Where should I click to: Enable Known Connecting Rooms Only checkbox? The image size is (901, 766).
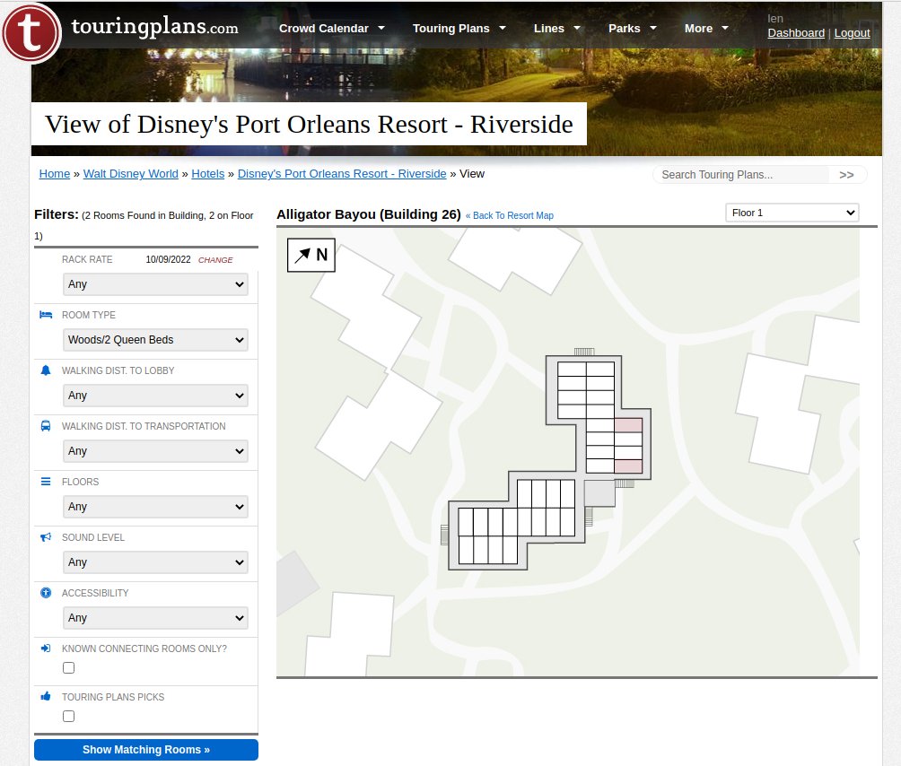69,668
